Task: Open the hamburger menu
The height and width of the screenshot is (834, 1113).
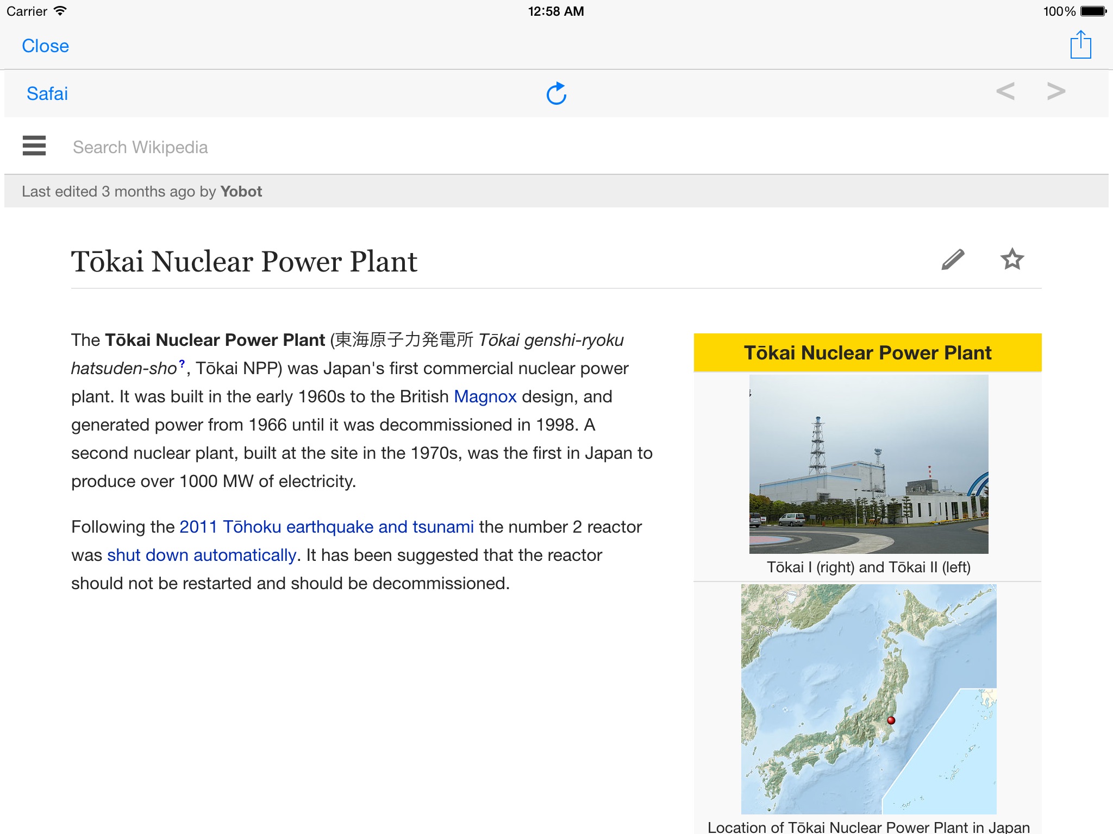Action: (x=34, y=146)
